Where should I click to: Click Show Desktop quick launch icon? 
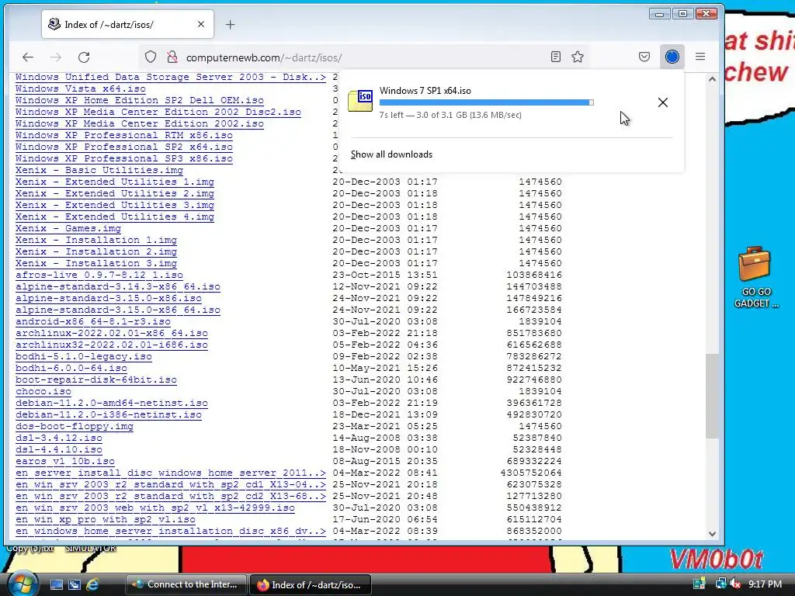click(56, 585)
